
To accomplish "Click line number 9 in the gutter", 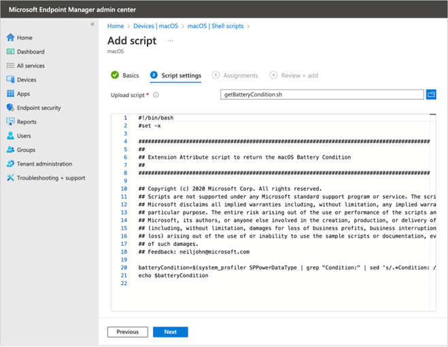I will pos(125,181).
